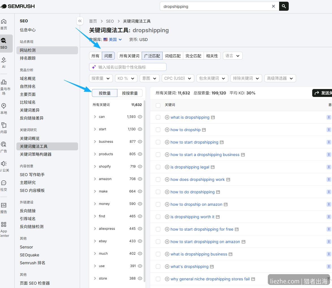The width and height of the screenshot is (332, 288).
Task: Check the is dropshipping legal row
Action: 158,167
